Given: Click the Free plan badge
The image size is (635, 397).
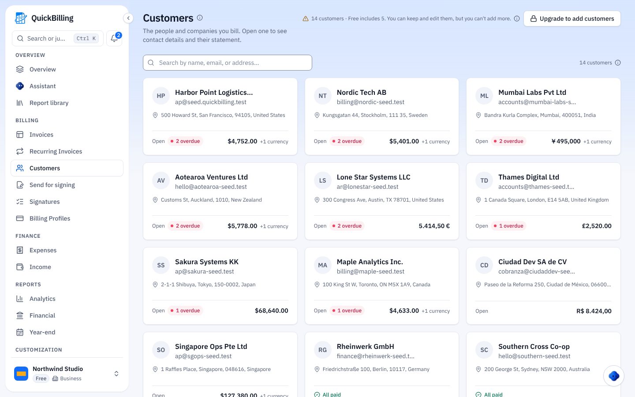Looking at the screenshot, I should click(41, 378).
